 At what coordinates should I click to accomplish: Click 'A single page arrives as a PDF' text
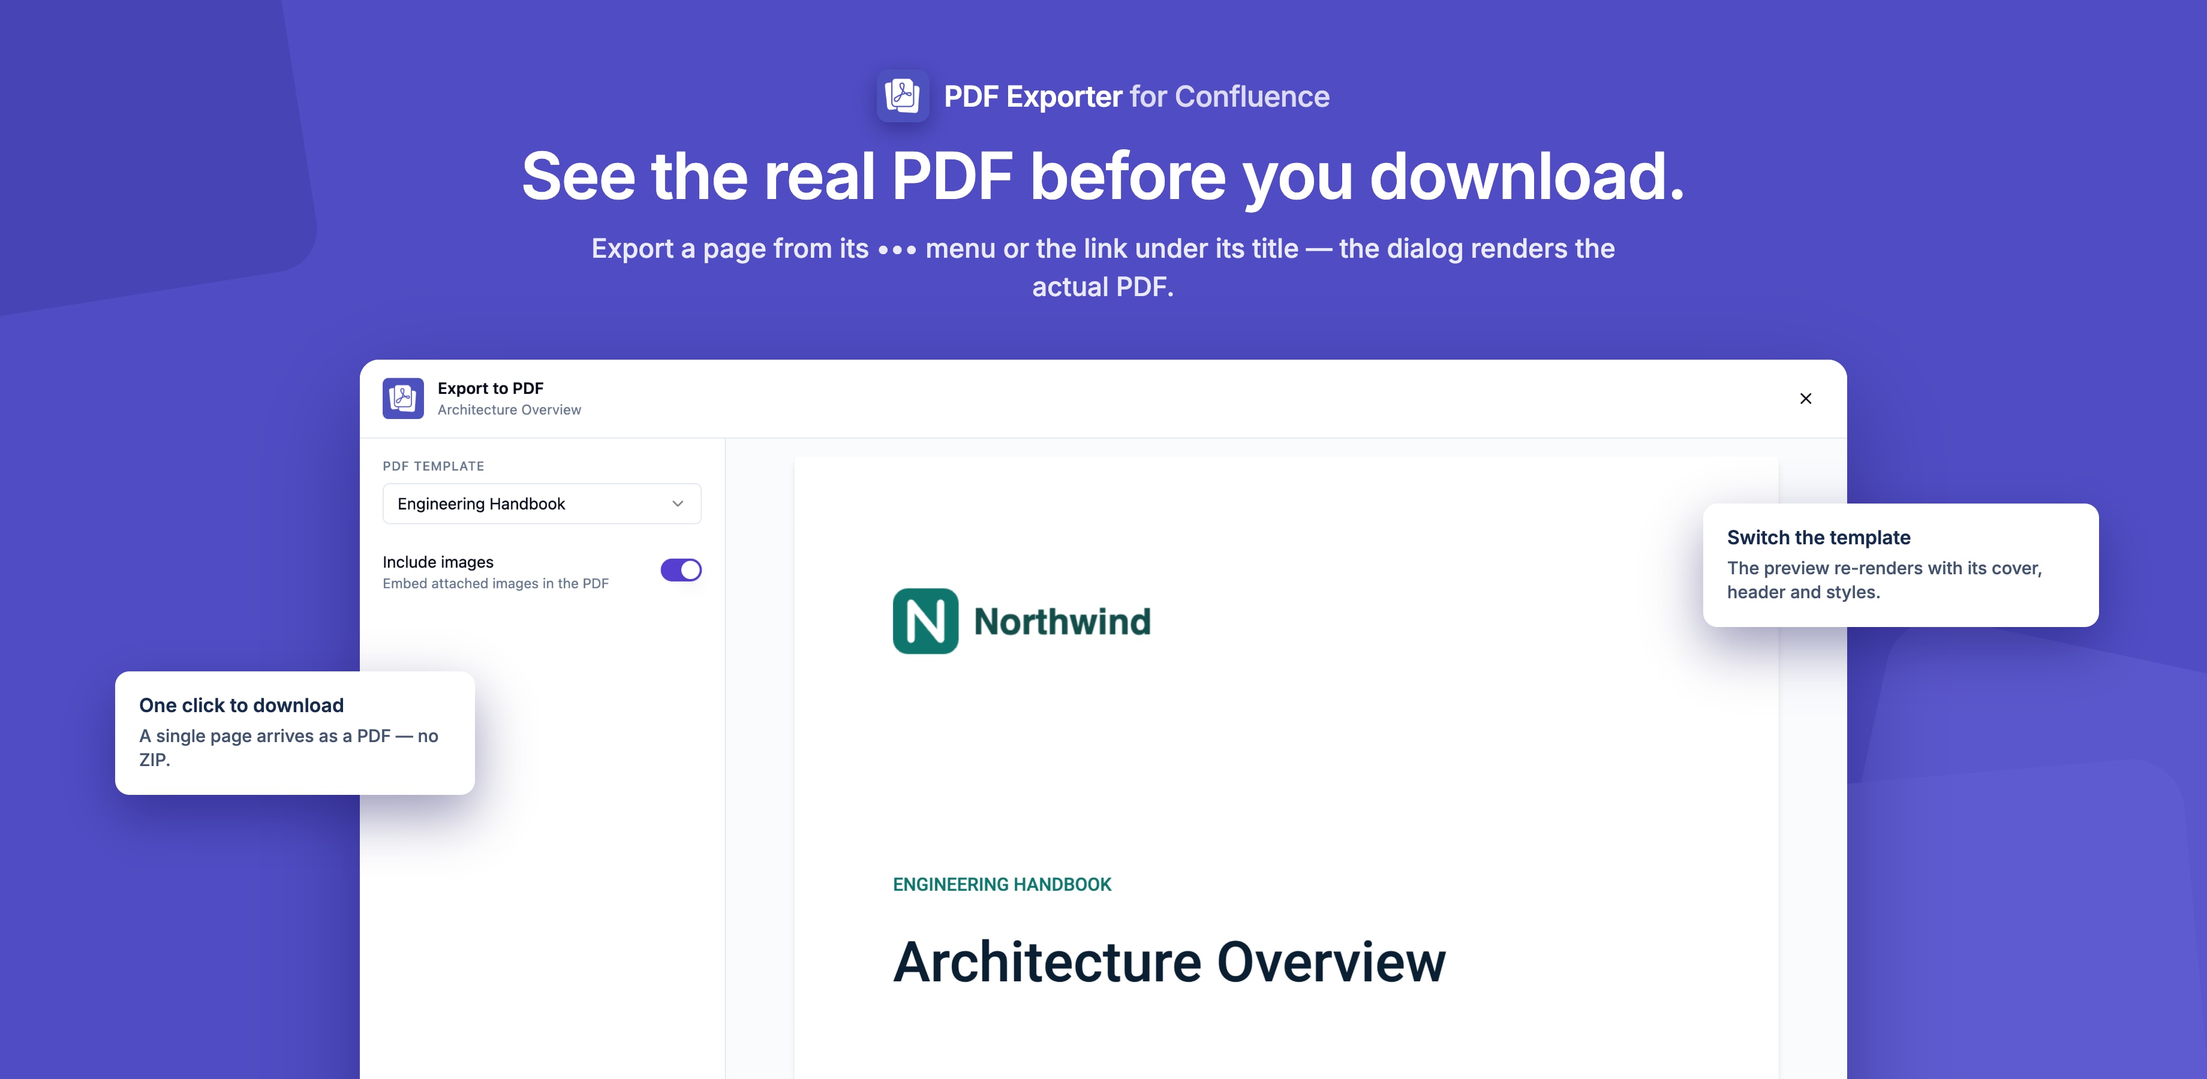[264, 736]
